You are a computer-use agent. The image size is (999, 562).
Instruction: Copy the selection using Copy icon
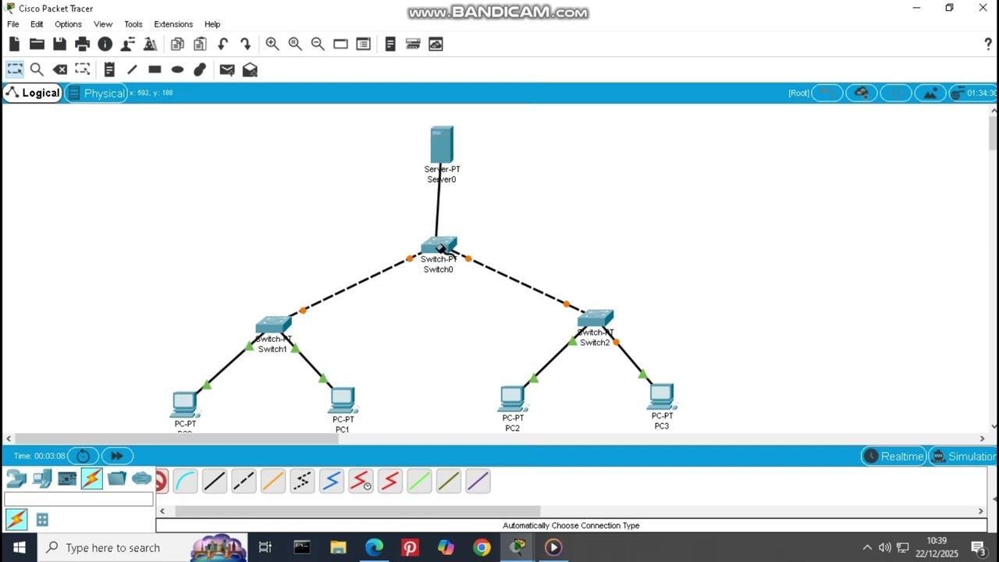click(177, 44)
